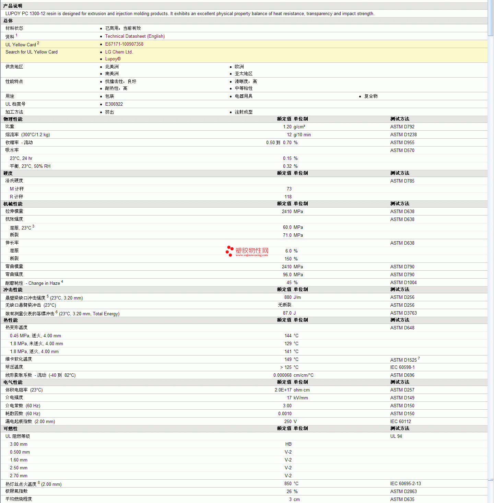Select the ASTM D3763 test method
The height and width of the screenshot is (503, 494).
pyautogui.click(x=403, y=313)
